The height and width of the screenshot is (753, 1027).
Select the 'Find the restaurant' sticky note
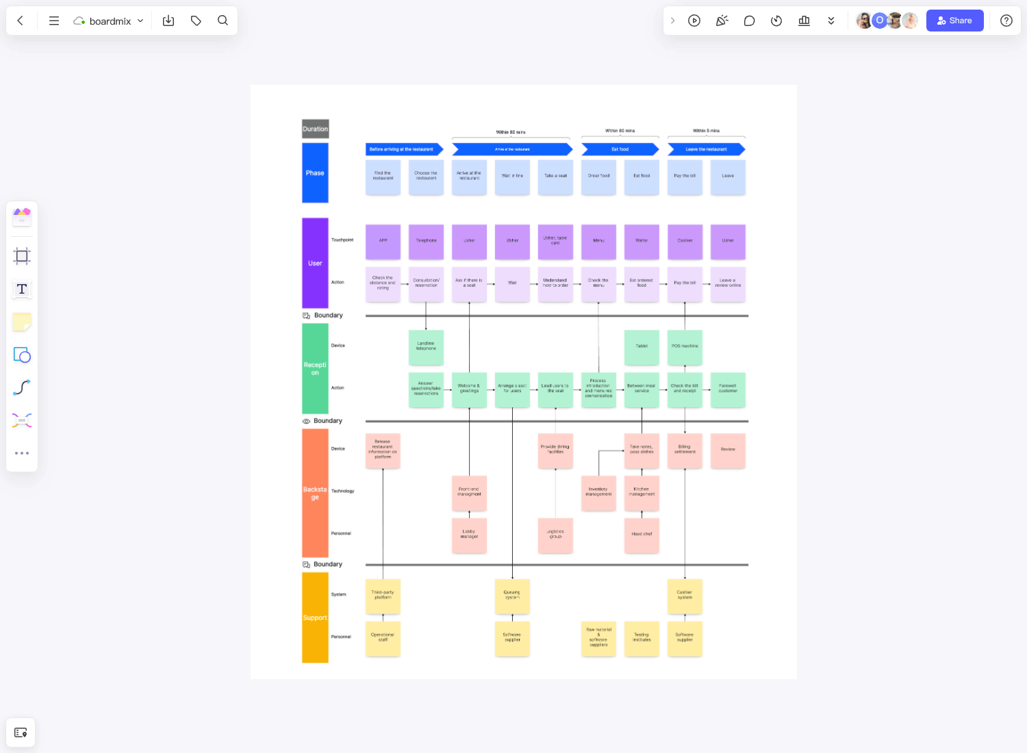click(383, 177)
